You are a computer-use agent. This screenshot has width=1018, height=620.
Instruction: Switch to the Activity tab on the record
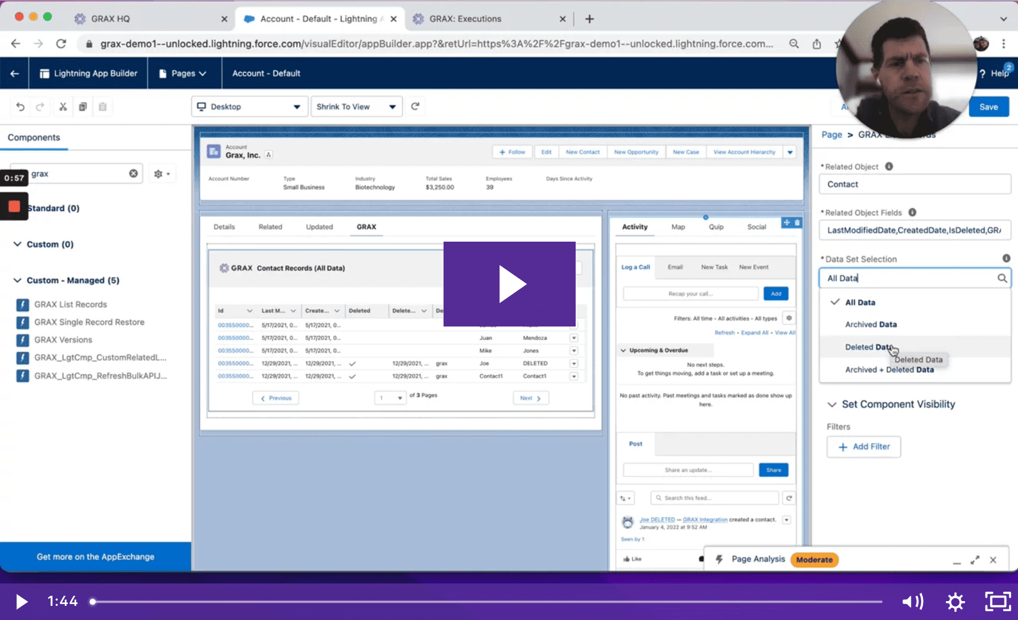coord(634,227)
